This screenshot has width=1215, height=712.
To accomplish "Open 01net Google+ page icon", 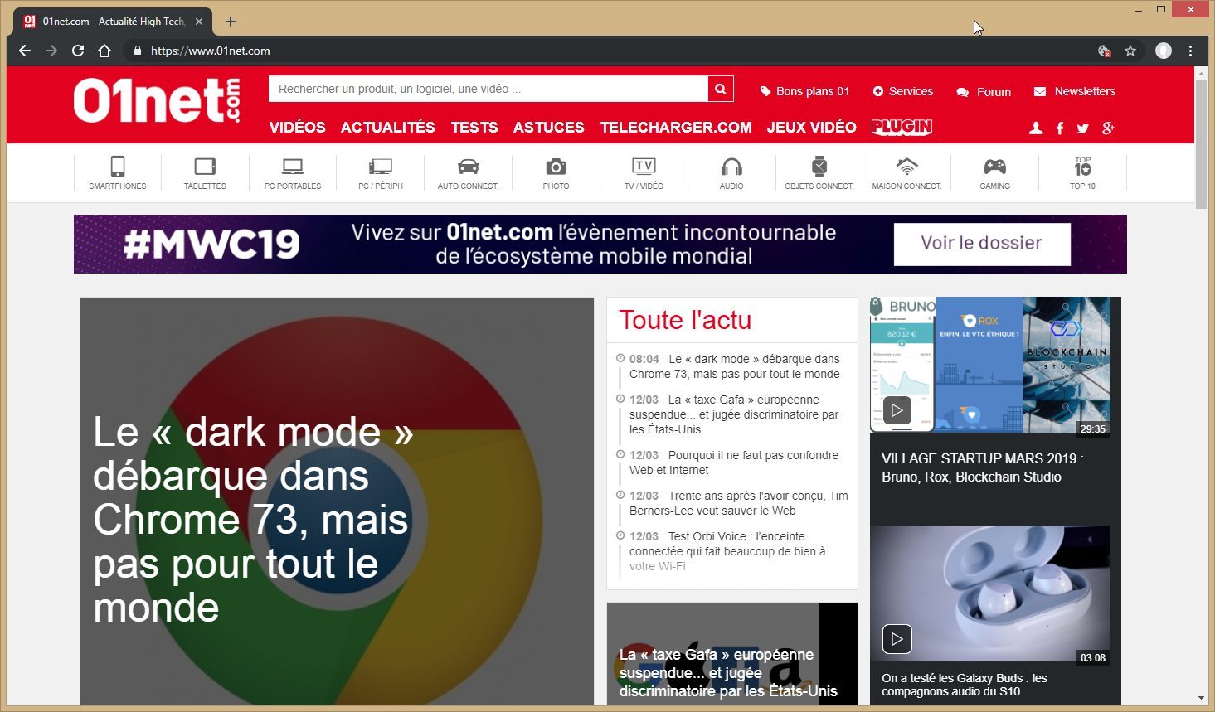I will click(x=1108, y=128).
